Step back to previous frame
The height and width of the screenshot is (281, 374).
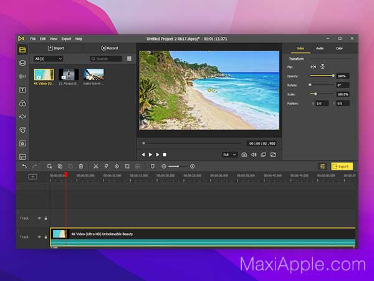143,155
